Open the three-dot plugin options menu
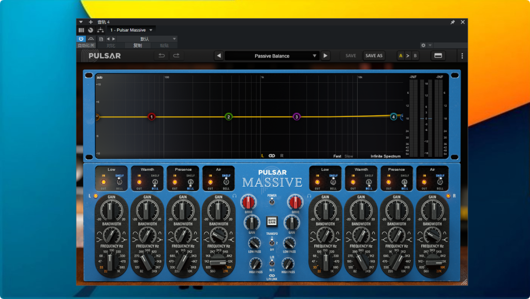Image resolution: width=530 pixels, height=299 pixels. 462,56
